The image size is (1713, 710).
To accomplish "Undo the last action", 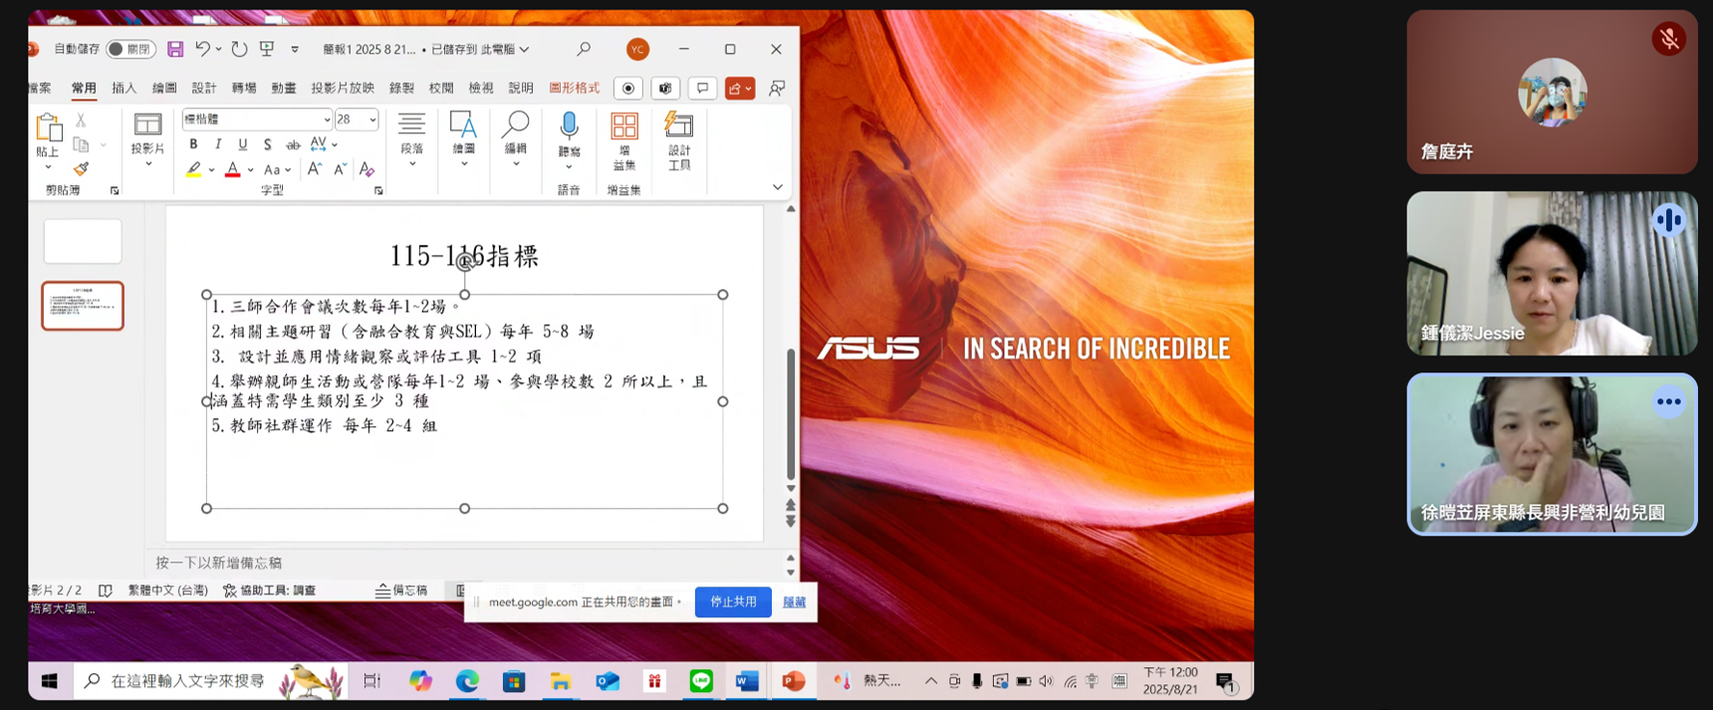I will [203, 49].
